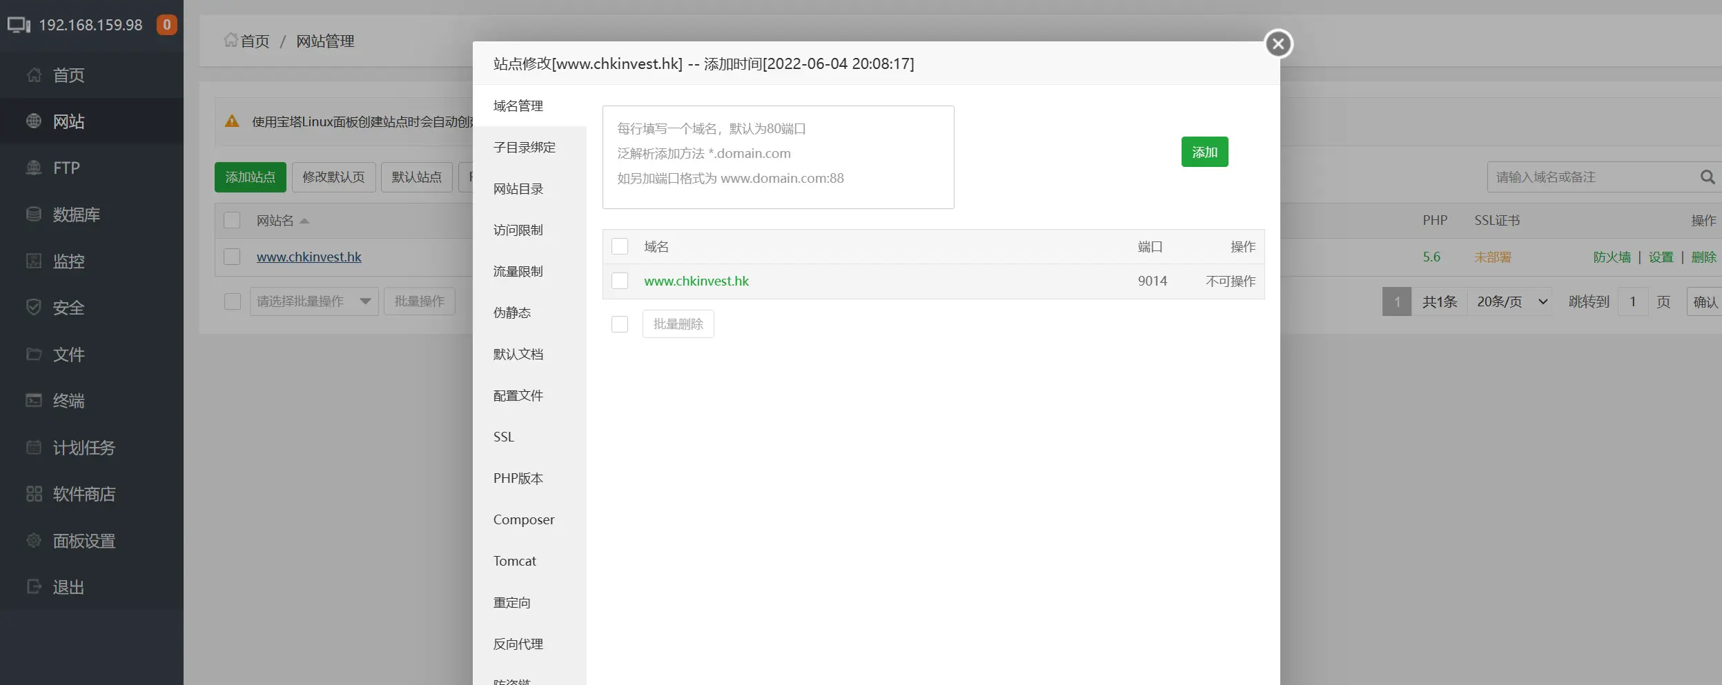Click the monitoring chart icon beside 监控
This screenshot has height=685, width=1722.
(x=34, y=261)
